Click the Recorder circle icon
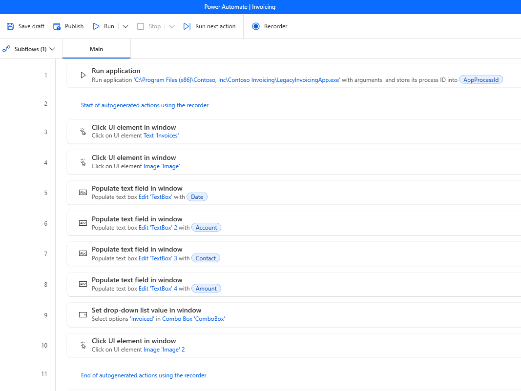 click(x=256, y=26)
